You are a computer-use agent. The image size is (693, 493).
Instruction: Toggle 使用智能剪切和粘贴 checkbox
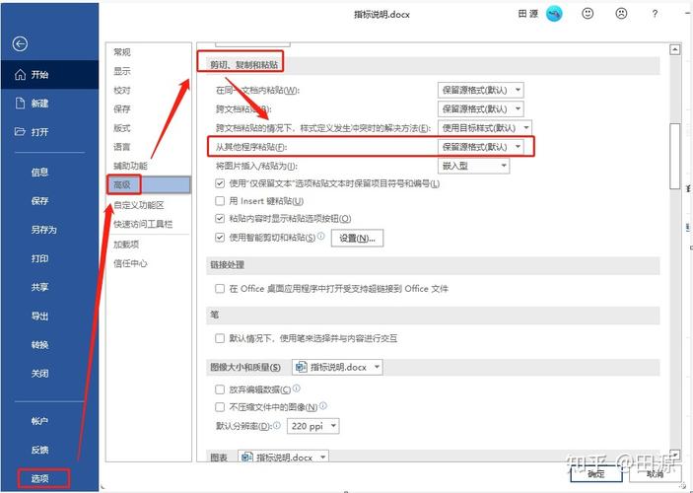click(x=220, y=238)
